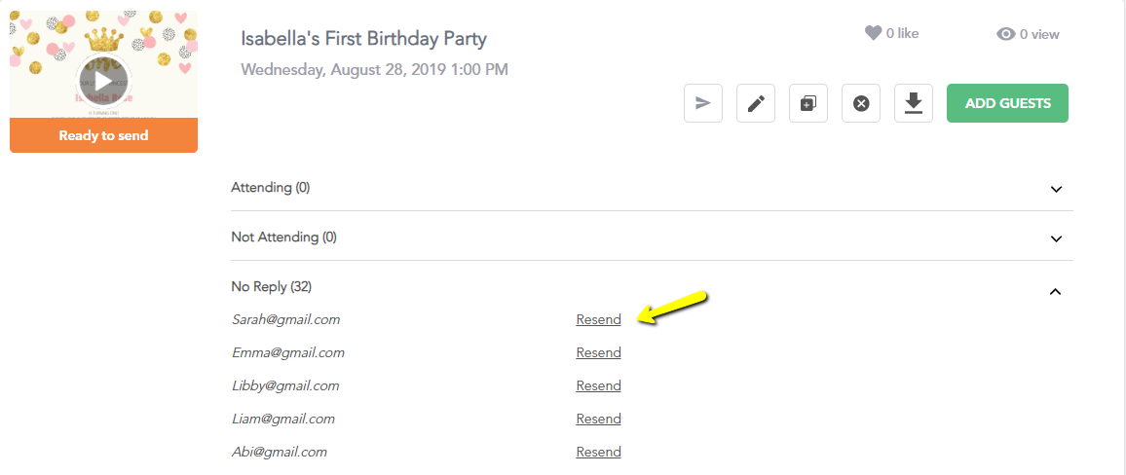Screen dimensions: 1126x475
Task: Click the cancel X circle icon
Action: 860,103
